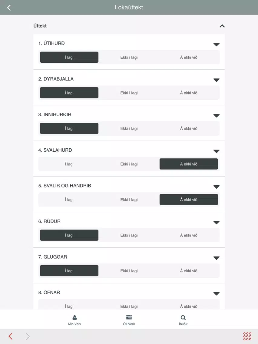Mark ÚTIHURÐ as Ekki í lagi
Screen dimensions: 258x344
(129, 57)
